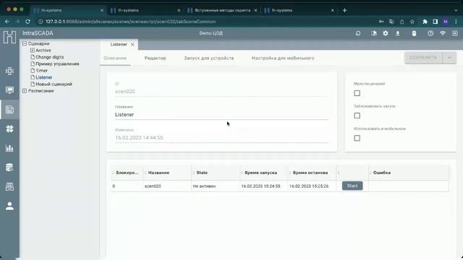The height and width of the screenshot is (260, 463).
Task: Click the browser back arrow
Action: click(x=7, y=22)
